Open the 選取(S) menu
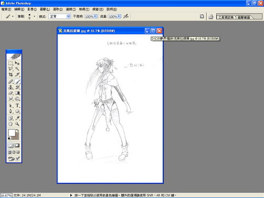The height and width of the screenshot is (198, 264). 58,9
